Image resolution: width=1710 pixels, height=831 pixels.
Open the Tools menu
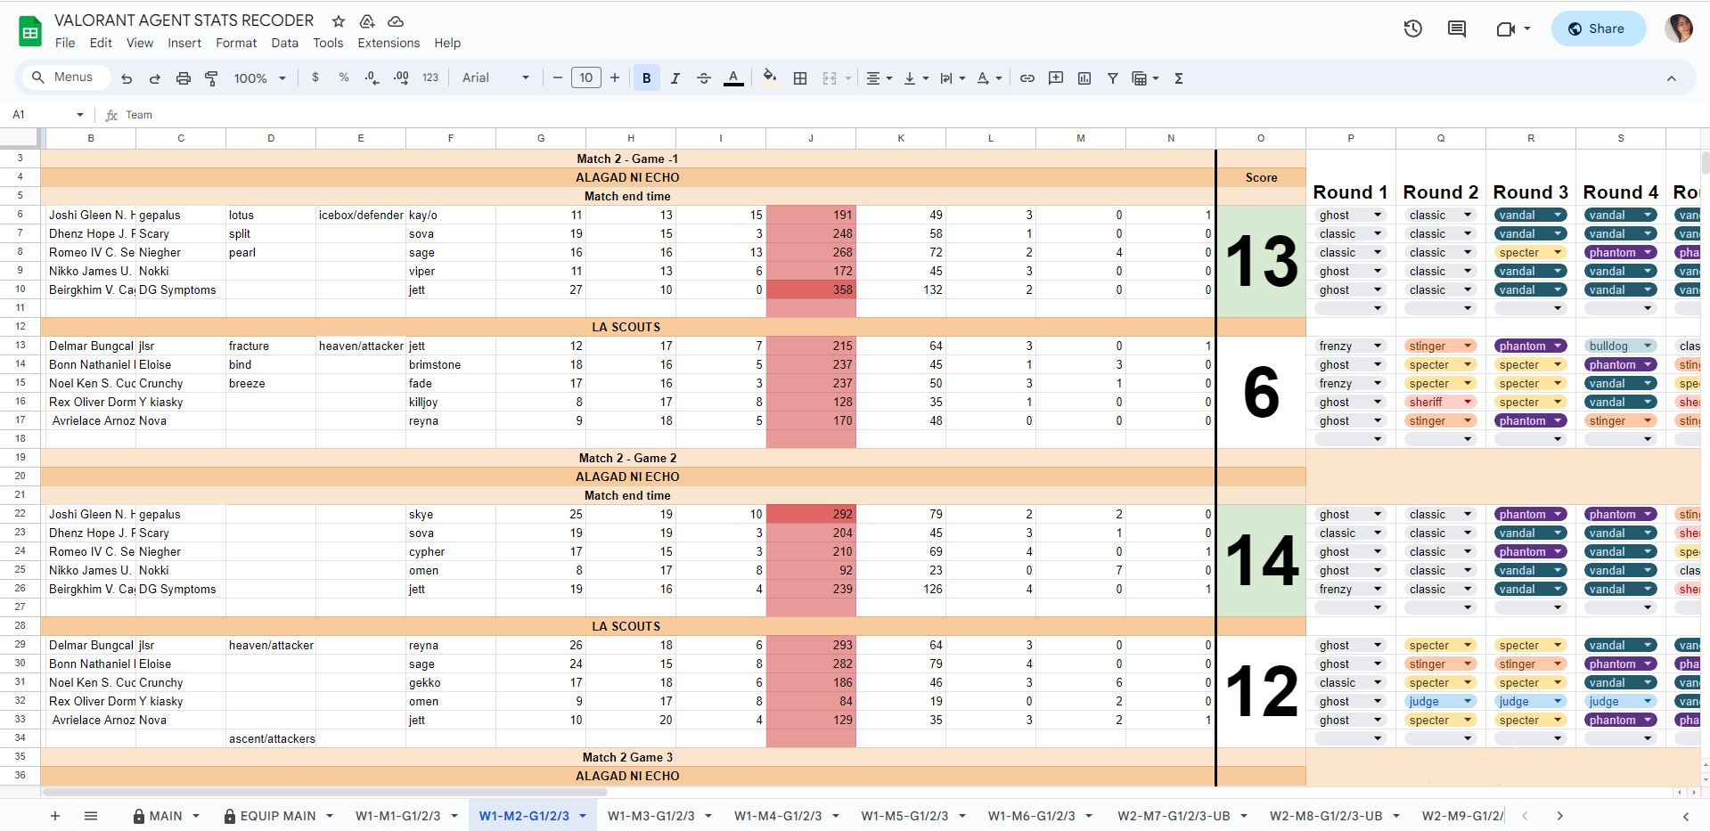(328, 43)
